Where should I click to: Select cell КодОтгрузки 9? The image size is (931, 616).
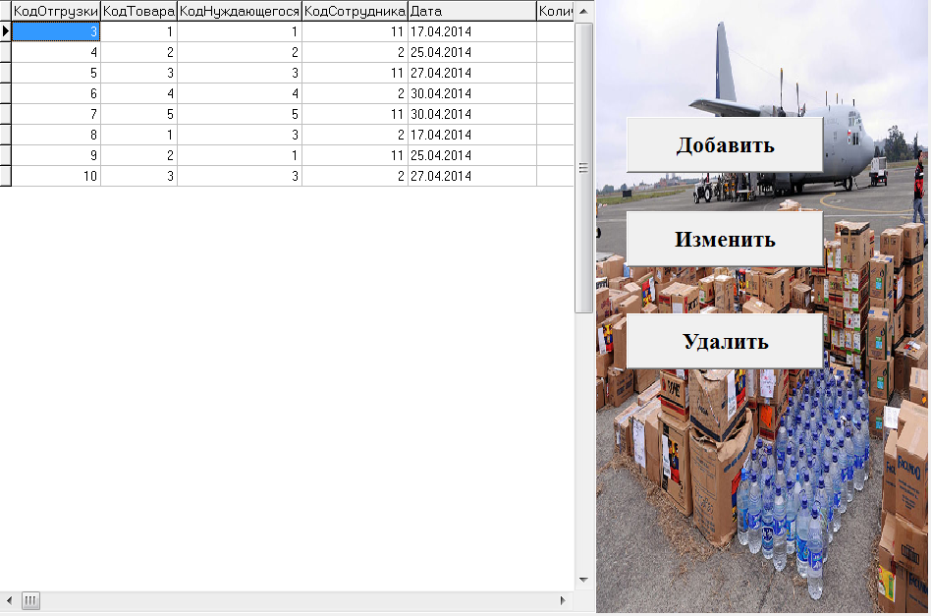tap(56, 155)
